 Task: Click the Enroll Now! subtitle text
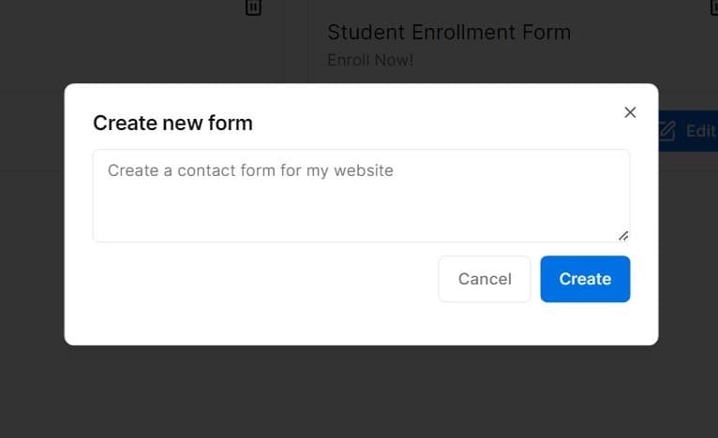click(369, 60)
